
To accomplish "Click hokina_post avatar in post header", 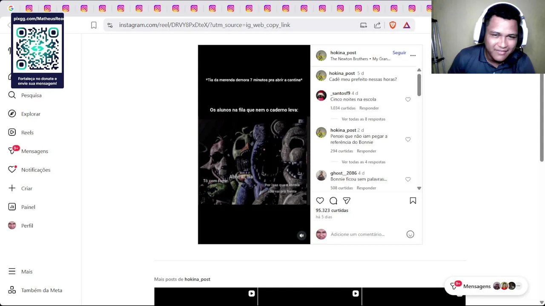I will [321, 56].
